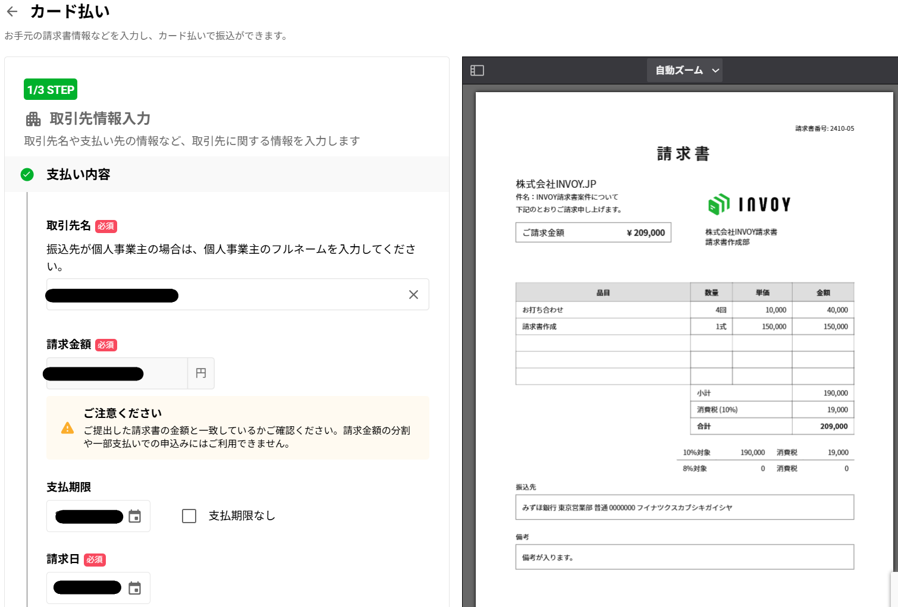The image size is (898, 607).
Task: Click the 支払期限なし label text
Action: (x=242, y=516)
